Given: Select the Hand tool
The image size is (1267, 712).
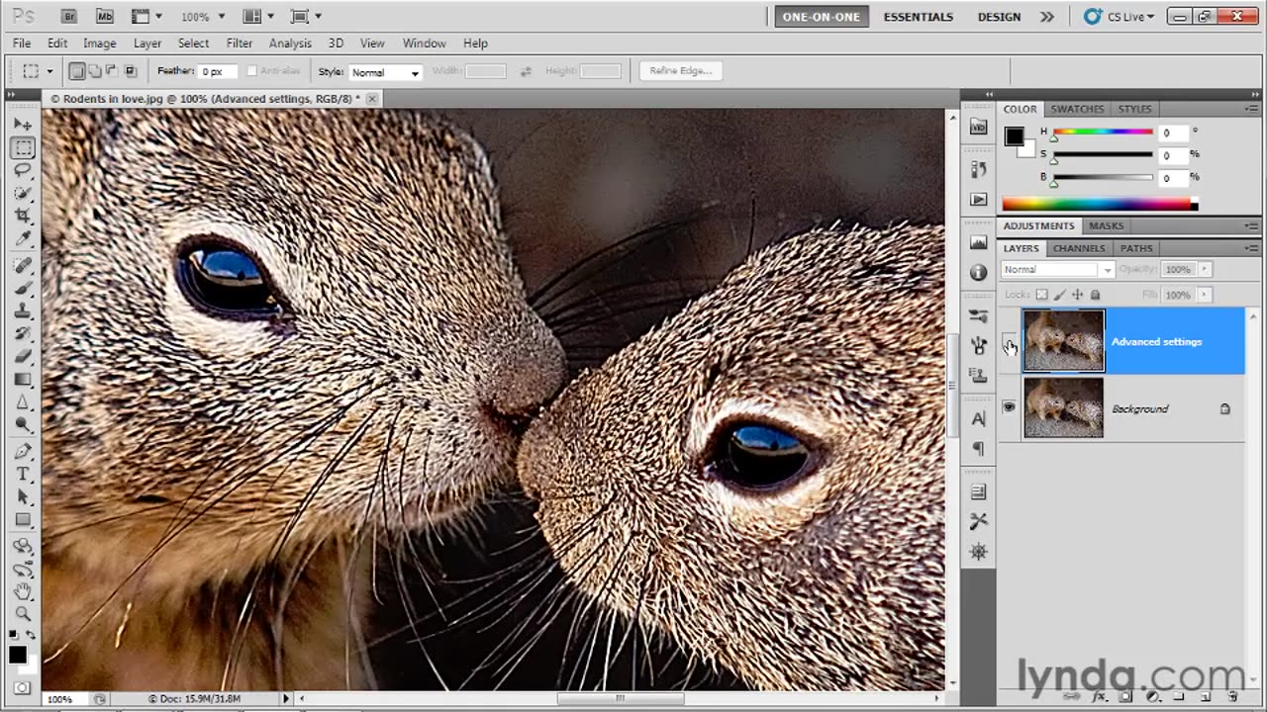Looking at the screenshot, I should pos(23,590).
